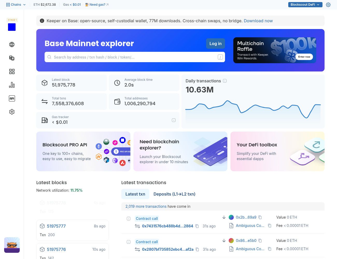
Task: Copy transaction hash 0x7431576cb488b4d...2864
Action: coord(197,226)
